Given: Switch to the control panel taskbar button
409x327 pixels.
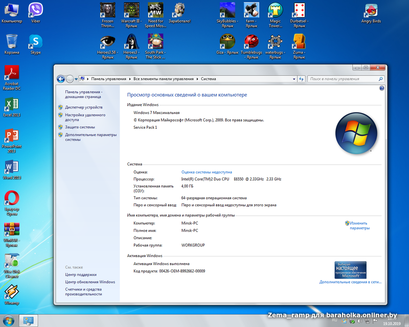Looking at the screenshot, I should click(x=29, y=320).
